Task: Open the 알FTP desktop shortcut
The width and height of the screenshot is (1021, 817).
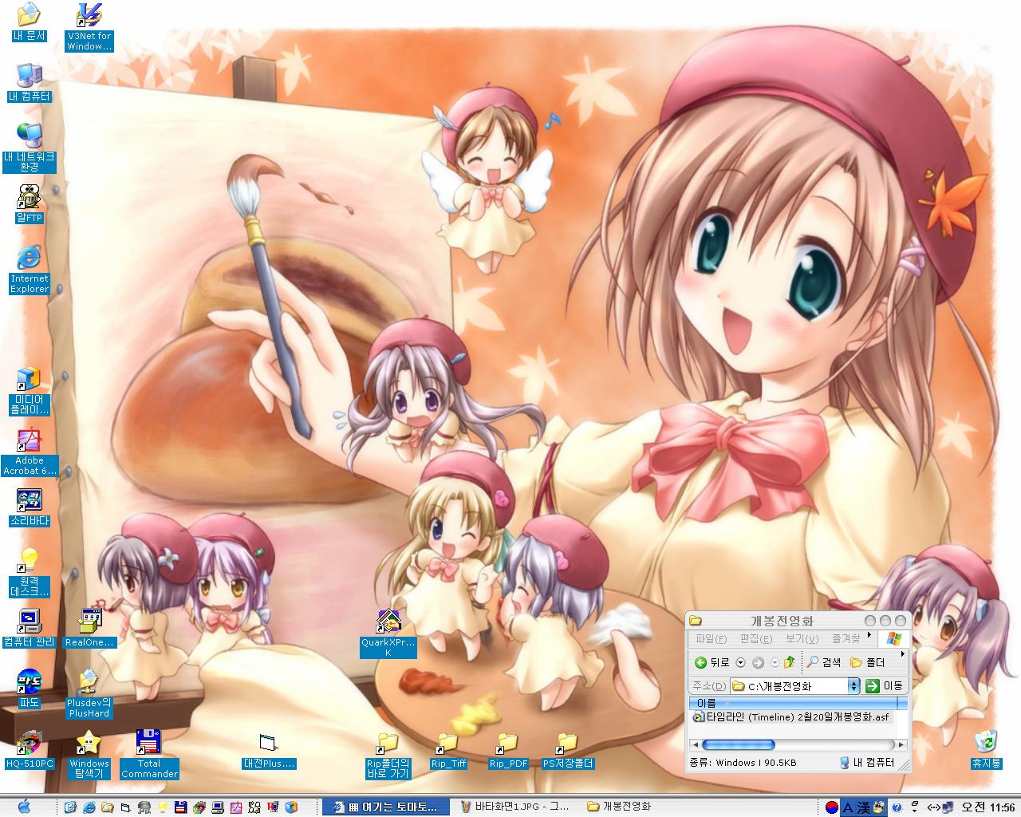Action: pos(30,198)
